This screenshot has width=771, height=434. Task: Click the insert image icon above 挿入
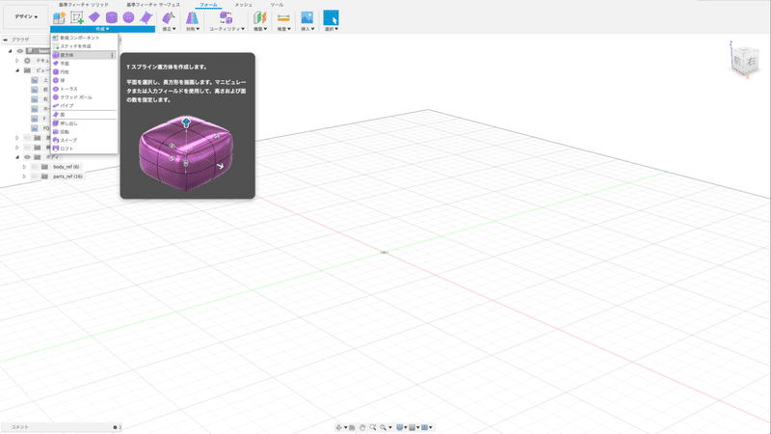click(306, 17)
